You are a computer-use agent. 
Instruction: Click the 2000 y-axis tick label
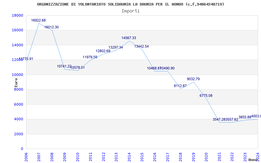19,134
